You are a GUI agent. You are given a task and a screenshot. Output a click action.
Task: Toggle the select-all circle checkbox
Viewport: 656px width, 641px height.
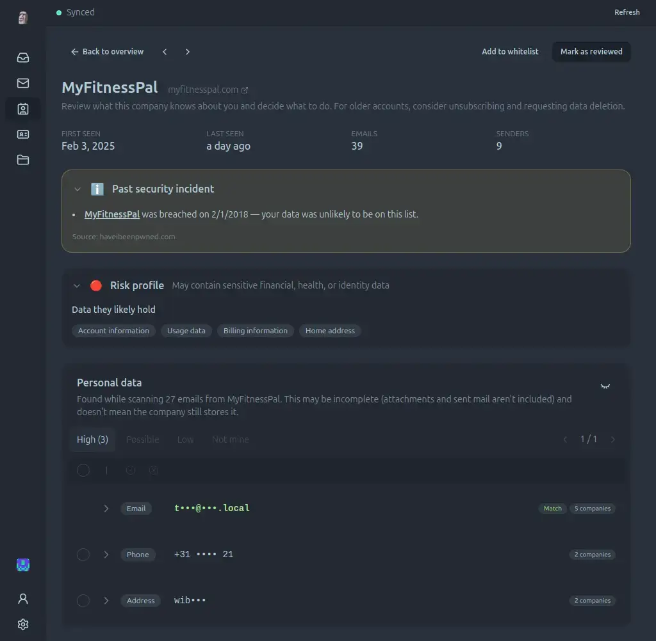pyautogui.click(x=83, y=470)
